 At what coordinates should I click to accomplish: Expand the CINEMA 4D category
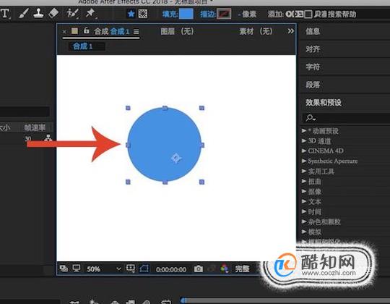coord(304,151)
